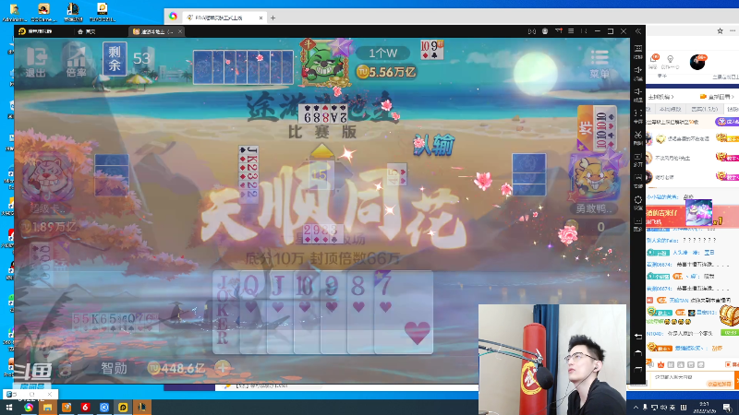Open the Windows notification center icon

[x=728, y=408]
